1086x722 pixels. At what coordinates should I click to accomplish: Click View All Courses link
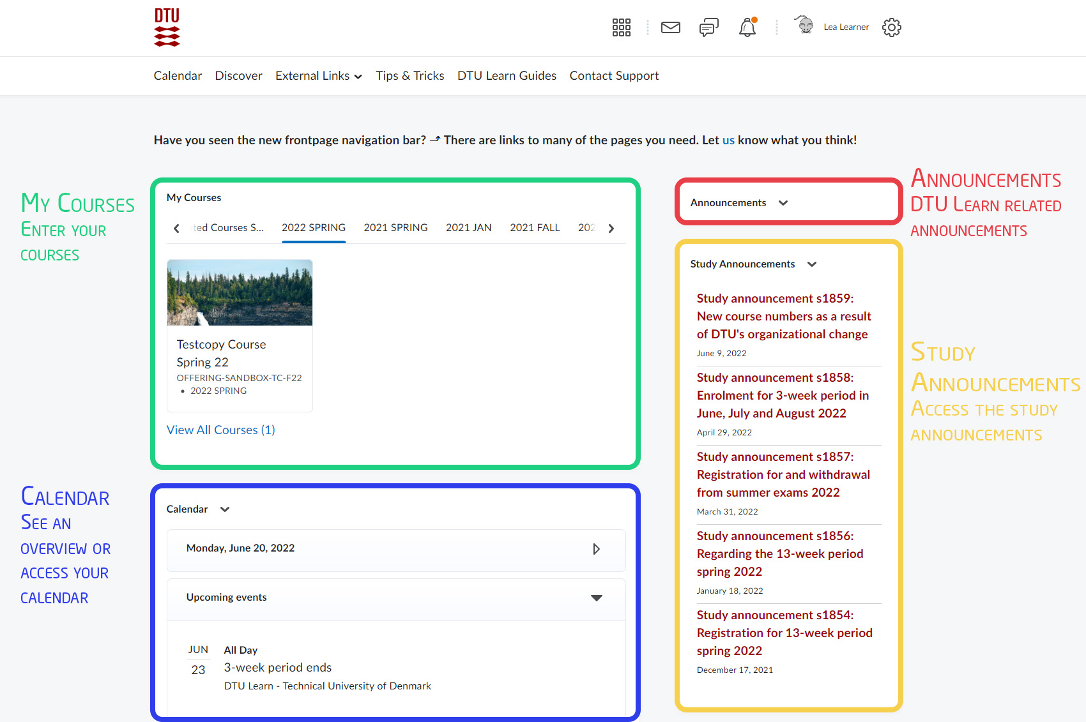[220, 430]
